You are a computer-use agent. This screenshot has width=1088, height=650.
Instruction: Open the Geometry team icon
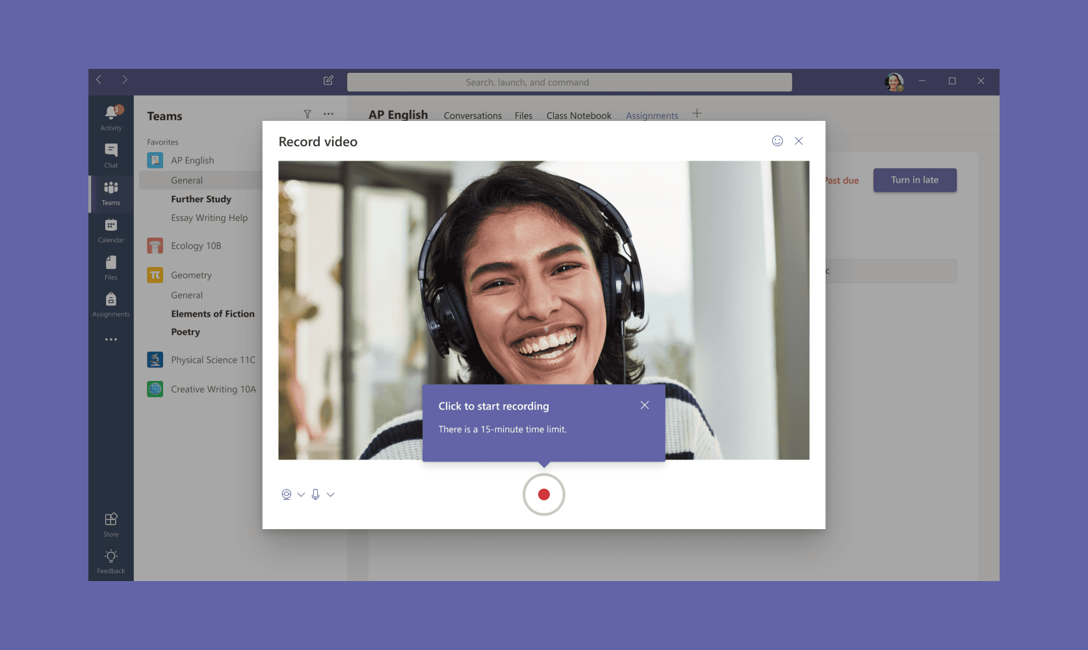pyautogui.click(x=155, y=275)
